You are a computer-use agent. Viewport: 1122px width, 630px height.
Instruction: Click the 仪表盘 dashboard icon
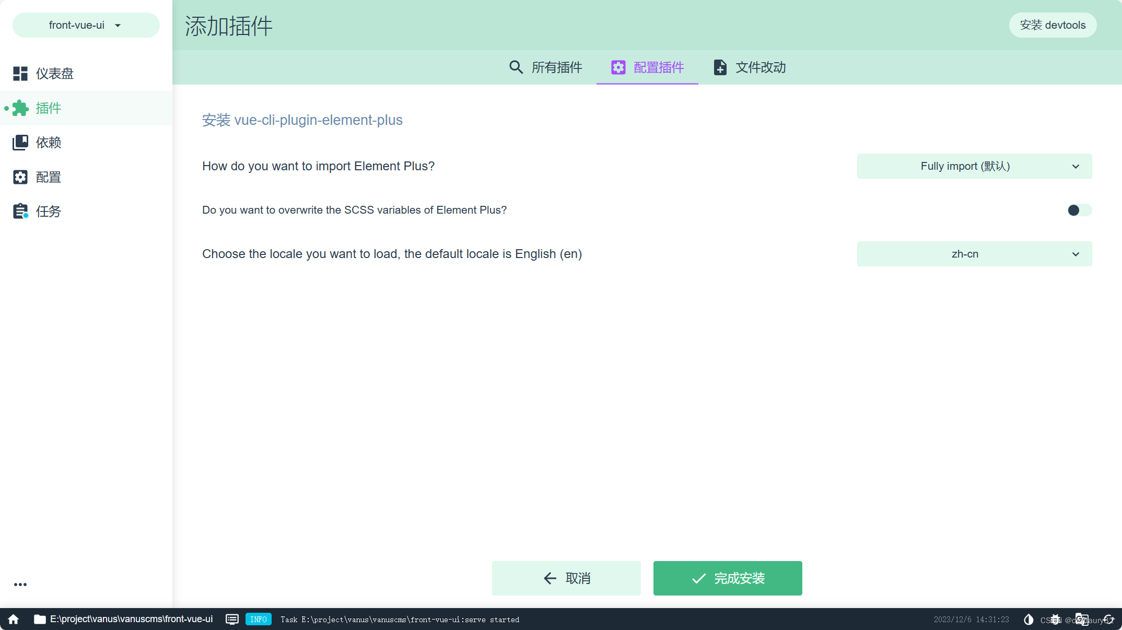pyautogui.click(x=20, y=73)
